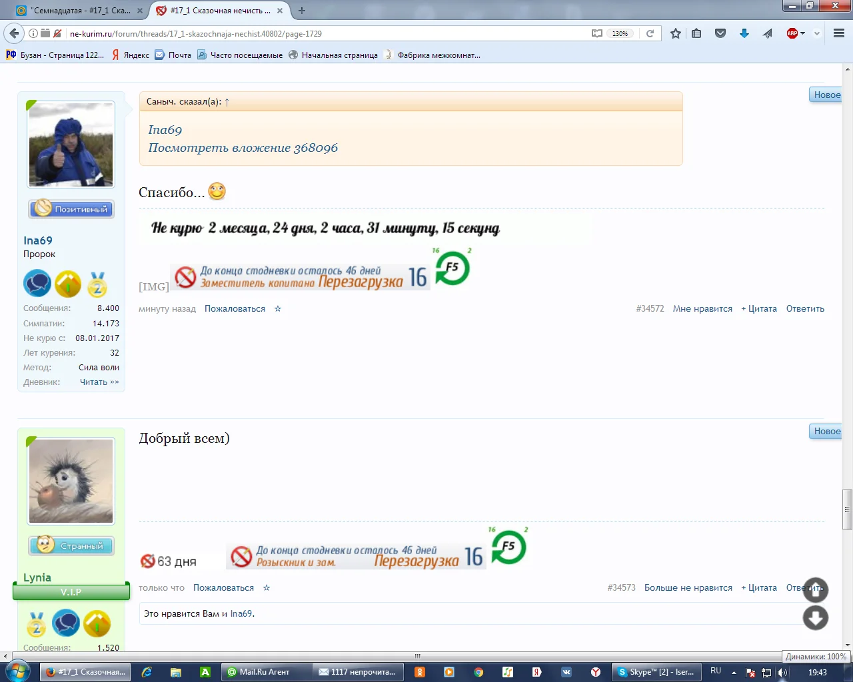
Task: Click 'Больше не нравится' to unlike Lynia's post
Action: [x=688, y=587]
